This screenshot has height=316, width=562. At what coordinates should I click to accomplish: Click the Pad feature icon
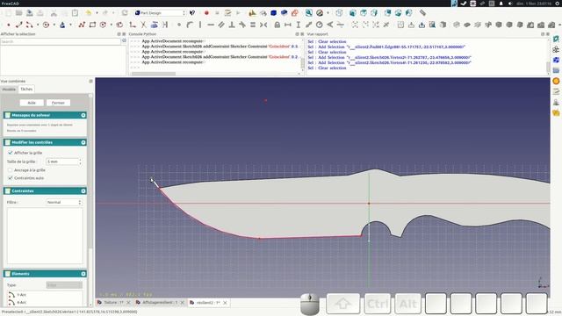pos(456,25)
